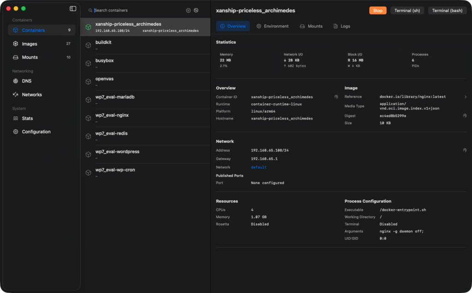Open the Logs tab
472x293 pixels.
[x=342, y=26]
